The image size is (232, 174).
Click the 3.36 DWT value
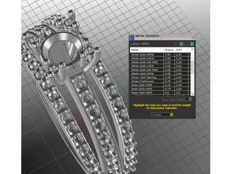[x=179, y=62]
